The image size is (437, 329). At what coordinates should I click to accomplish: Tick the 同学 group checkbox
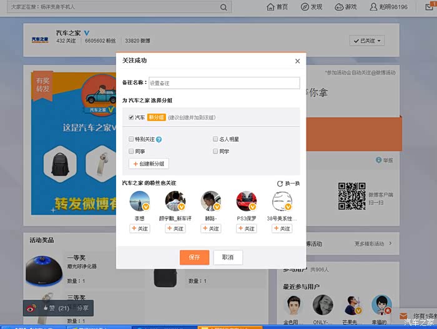(x=215, y=151)
